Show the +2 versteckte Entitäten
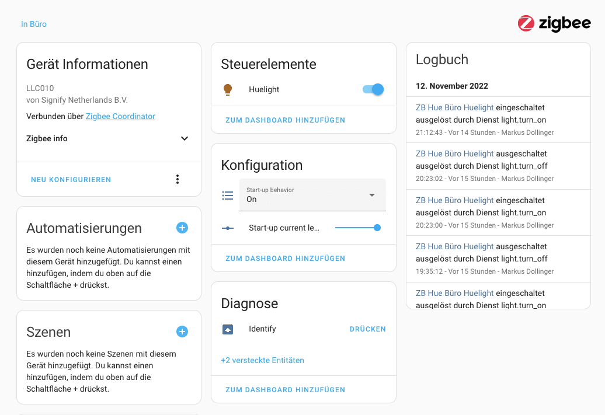605x415 pixels. click(262, 360)
